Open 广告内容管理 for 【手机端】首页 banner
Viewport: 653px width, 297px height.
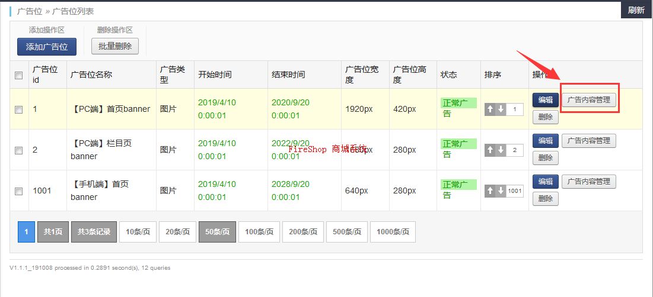(589, 181)
